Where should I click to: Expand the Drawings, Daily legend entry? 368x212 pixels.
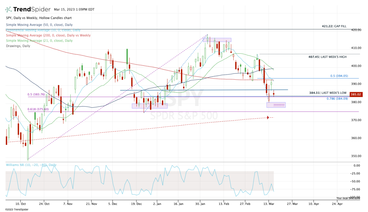click(x=18, y=46)
